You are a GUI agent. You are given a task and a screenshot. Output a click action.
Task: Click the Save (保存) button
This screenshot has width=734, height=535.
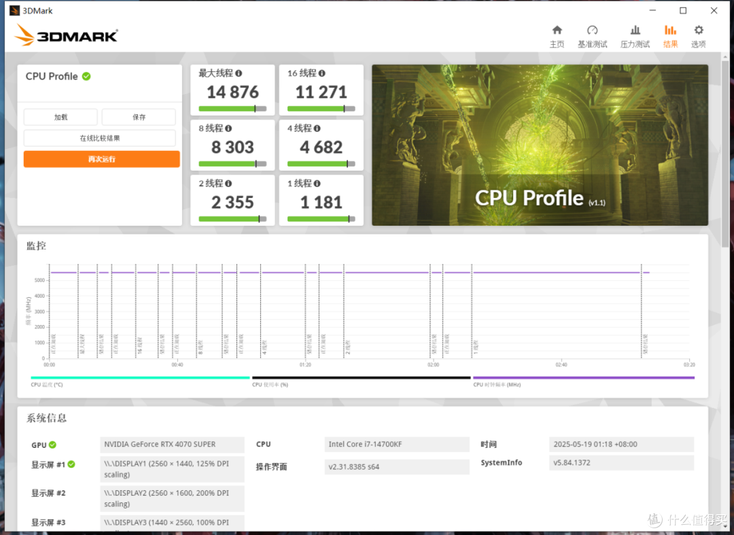pyautogui.click(x=139, y=117)
